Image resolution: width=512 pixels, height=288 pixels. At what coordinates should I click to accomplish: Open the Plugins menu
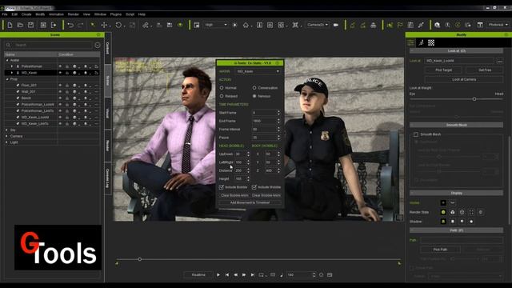(x=116, y=14)
